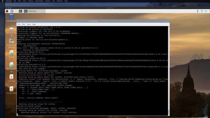Open the Bookmarks menu in macOS menu bar
The image size is (210, 118).
(x=39, y=1)
